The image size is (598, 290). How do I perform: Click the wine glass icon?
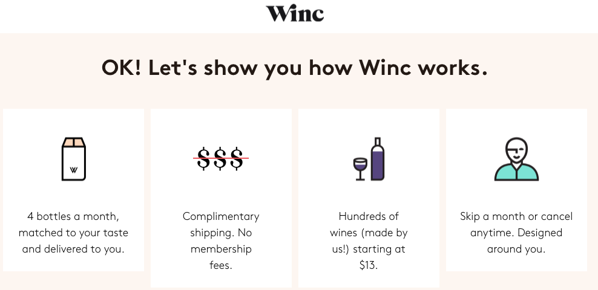[360, 169]
